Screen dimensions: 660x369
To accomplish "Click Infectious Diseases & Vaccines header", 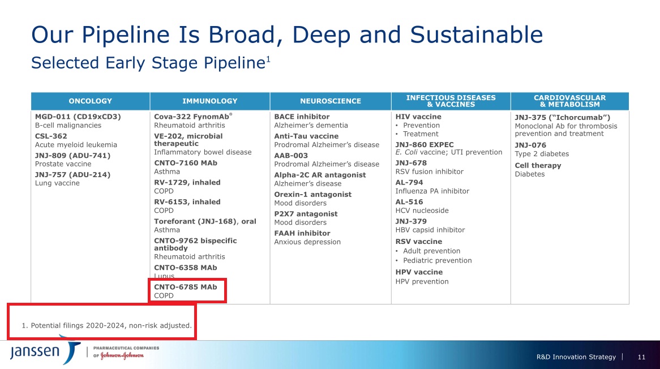I will coord(451,101).
